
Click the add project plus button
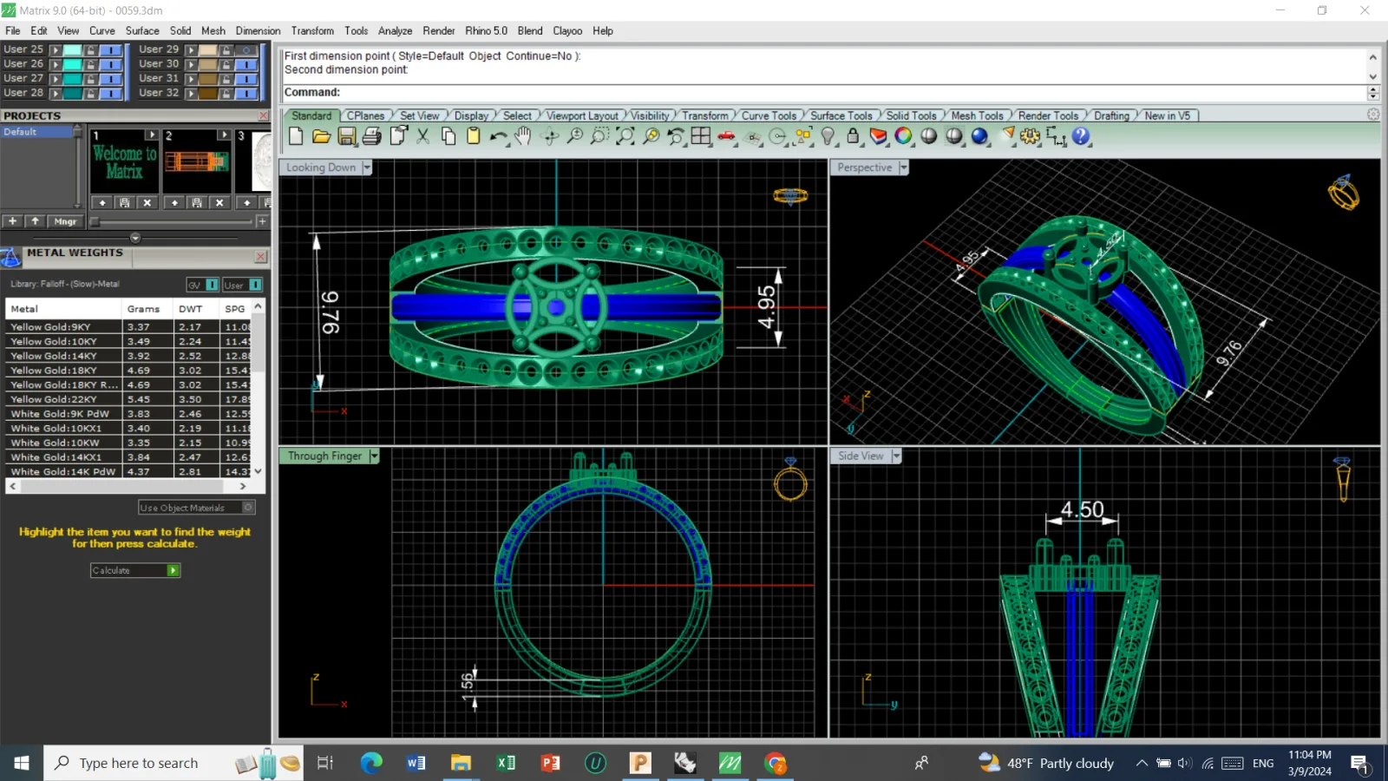[13, 221]
